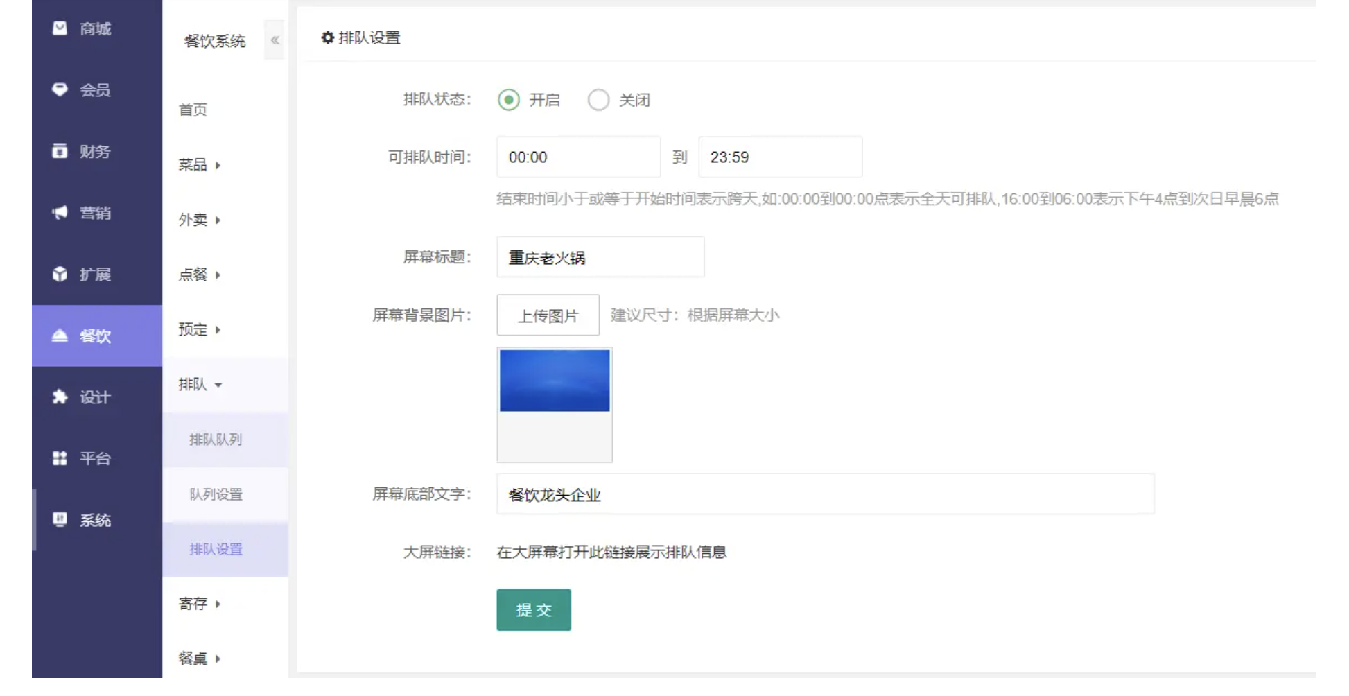
Task: Click the 在大屏幕打开此链接展示排队信息 text
Action: click(x=611, y=552)
